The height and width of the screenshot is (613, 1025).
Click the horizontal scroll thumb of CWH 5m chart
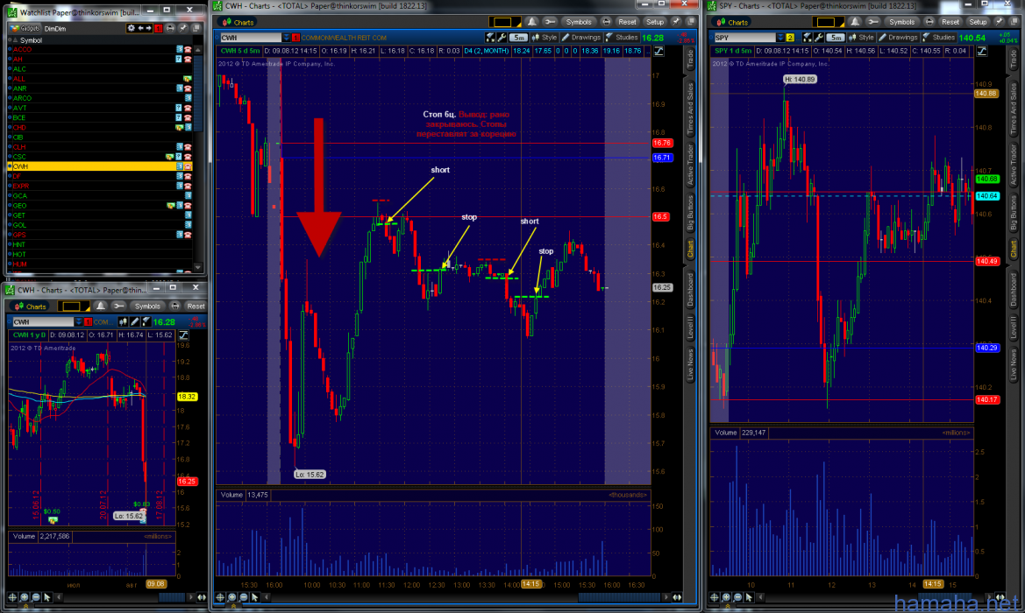tap(618, 597)
